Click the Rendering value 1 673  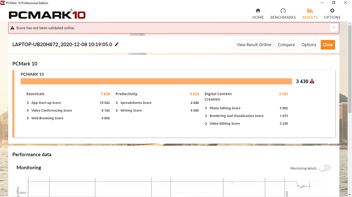pyautogui.click(x=284, y=116)
